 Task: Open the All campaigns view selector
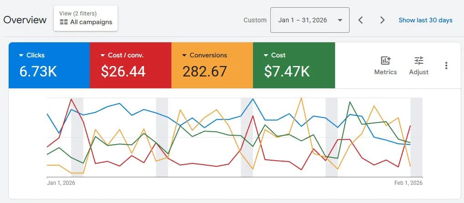[86, 18]
